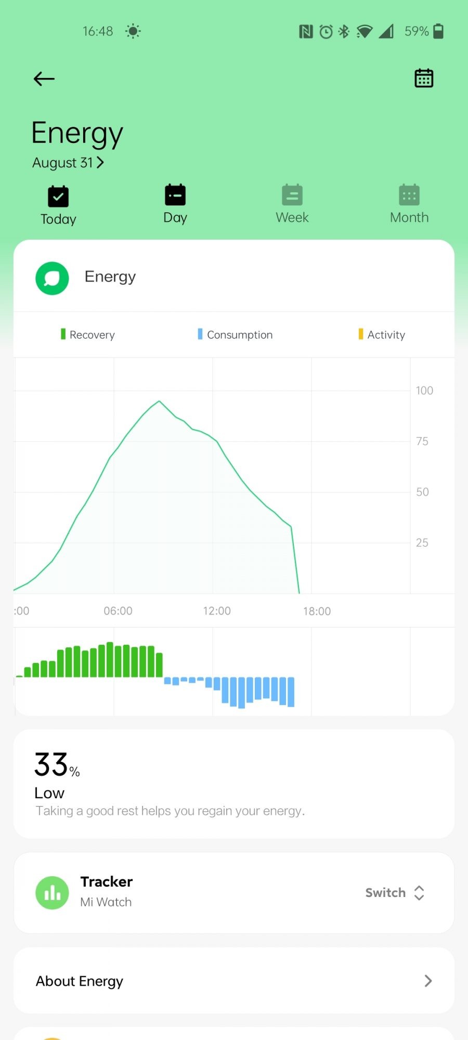This screenshot has height=1040, width=468.
Task: Tap the Today calendar-check icon
Action: 58,197
